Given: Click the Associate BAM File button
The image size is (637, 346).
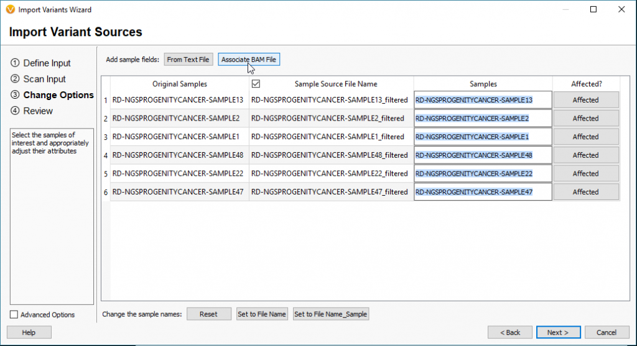Looking at the screenshot, I should click(x=249, y=60).
